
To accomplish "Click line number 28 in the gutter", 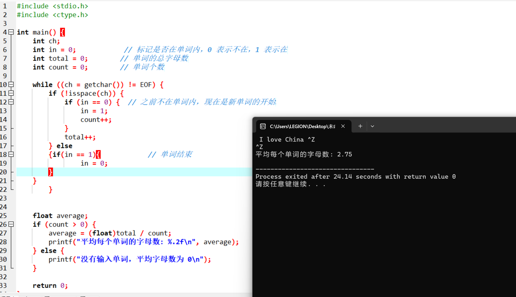I will coord(4,242).
